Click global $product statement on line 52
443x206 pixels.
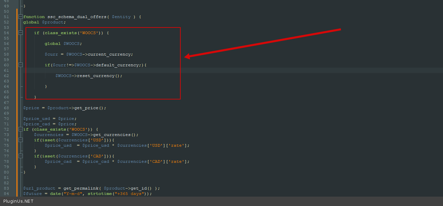pos(44,22)
